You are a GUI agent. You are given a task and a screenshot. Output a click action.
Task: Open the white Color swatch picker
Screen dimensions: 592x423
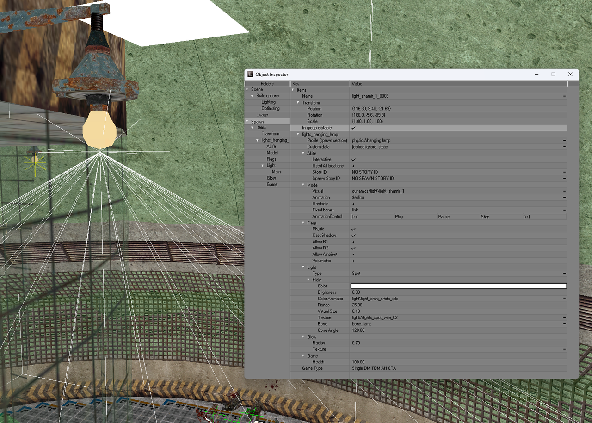point(458,286)
